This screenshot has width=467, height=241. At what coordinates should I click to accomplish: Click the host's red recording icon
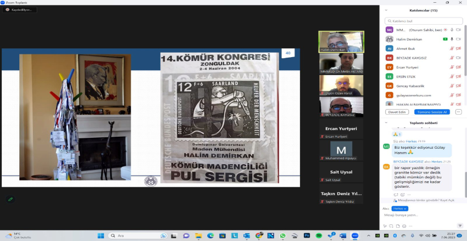click(445, 30)
